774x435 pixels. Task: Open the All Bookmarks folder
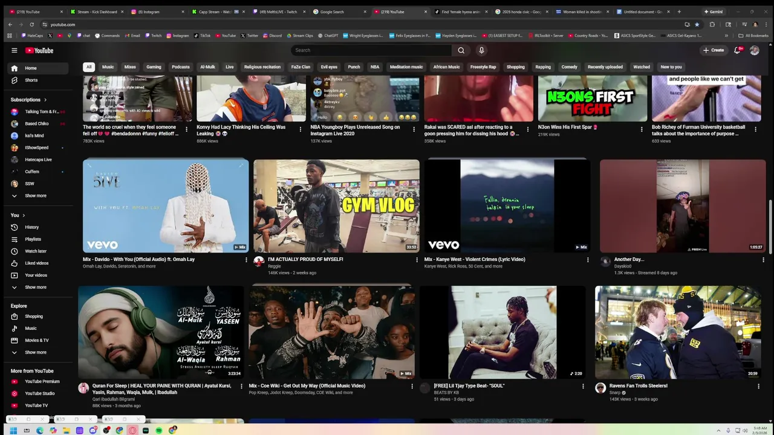753,36
